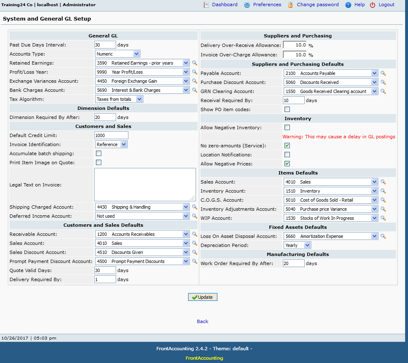Open Invoice Identification dropdown

pos(111,144)
